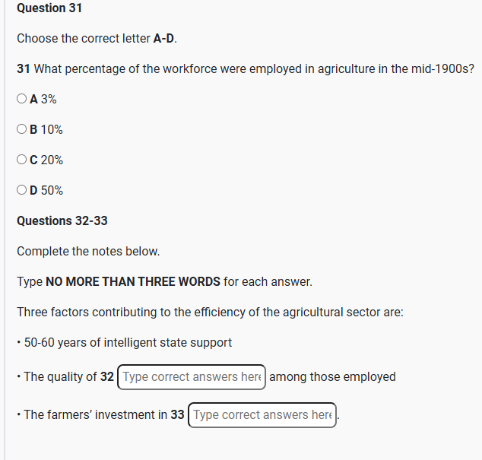This screenshot has width=482, height=460.
Task: Click the bold 33 label before input
Action: click(178, 415)
